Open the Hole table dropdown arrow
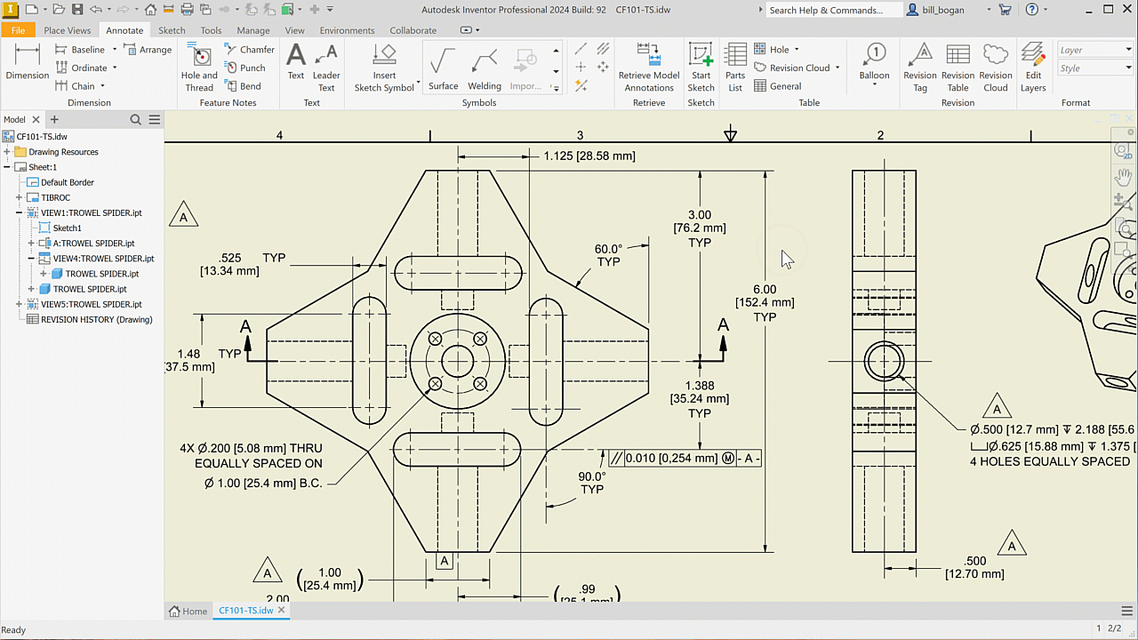 [797, 50]
